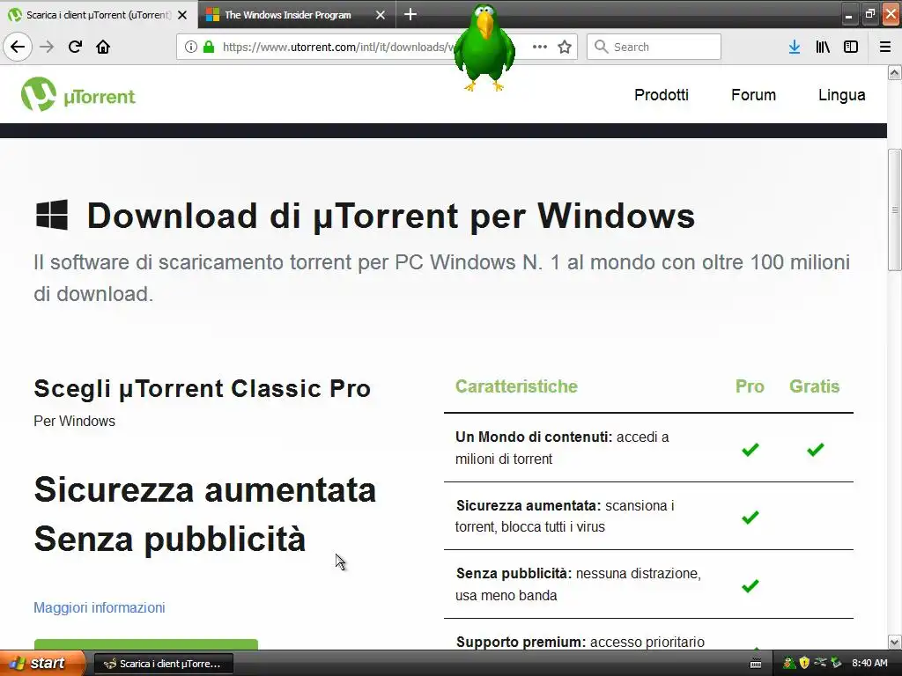The width and height of the screenshot is (902, 676).
Task: Click the green download tray icon
Action: [x=837, y=664]
